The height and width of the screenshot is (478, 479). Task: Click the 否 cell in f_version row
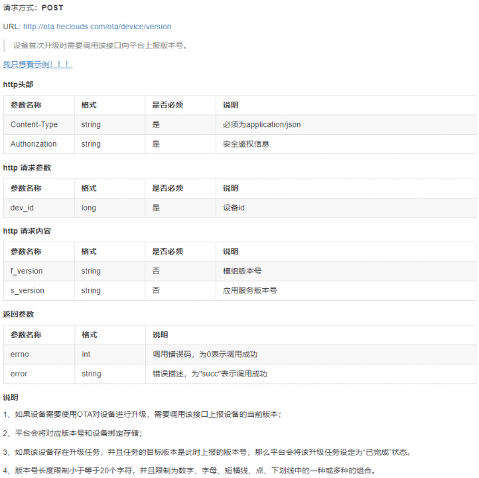coord(180,271)
